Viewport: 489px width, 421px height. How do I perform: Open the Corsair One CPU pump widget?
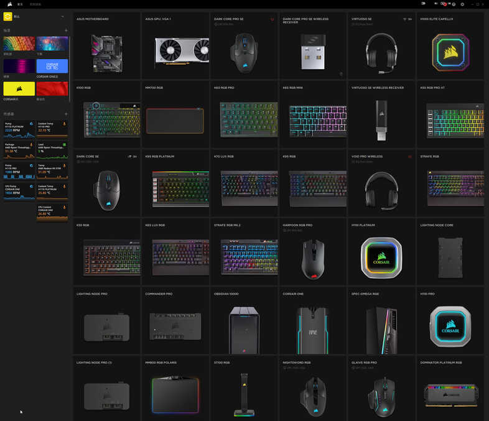(19, 192)
